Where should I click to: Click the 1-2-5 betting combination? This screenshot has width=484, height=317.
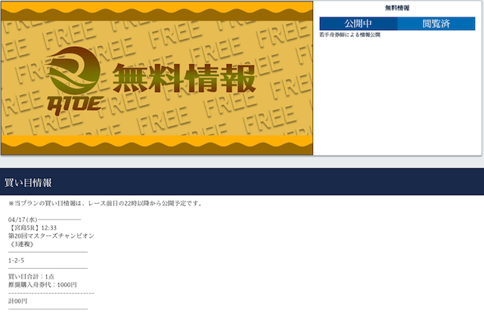(x=16, y=260)
